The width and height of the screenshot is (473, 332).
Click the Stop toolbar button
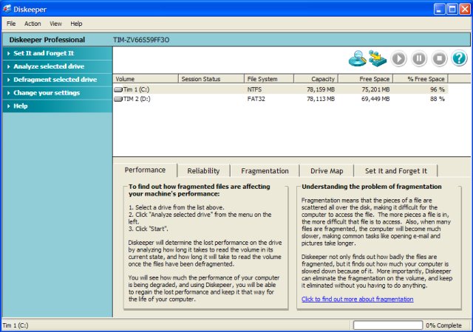click(x=439, y=58)
